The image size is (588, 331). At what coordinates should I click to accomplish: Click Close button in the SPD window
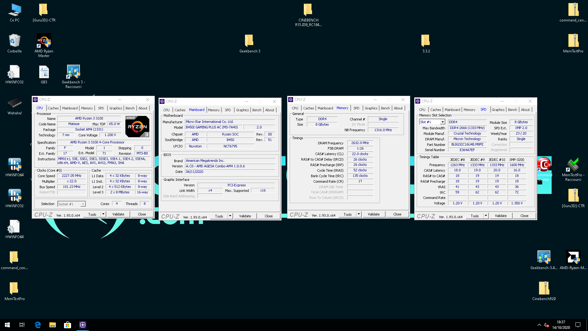tap(524, 216)
